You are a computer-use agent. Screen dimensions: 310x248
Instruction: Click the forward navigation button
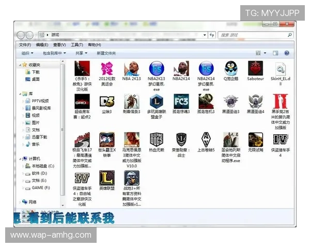[29, 35]
